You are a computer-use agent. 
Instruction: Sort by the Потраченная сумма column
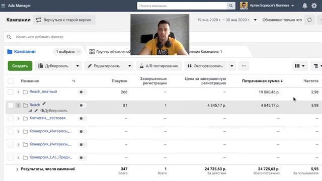click(x=262, y=81)
